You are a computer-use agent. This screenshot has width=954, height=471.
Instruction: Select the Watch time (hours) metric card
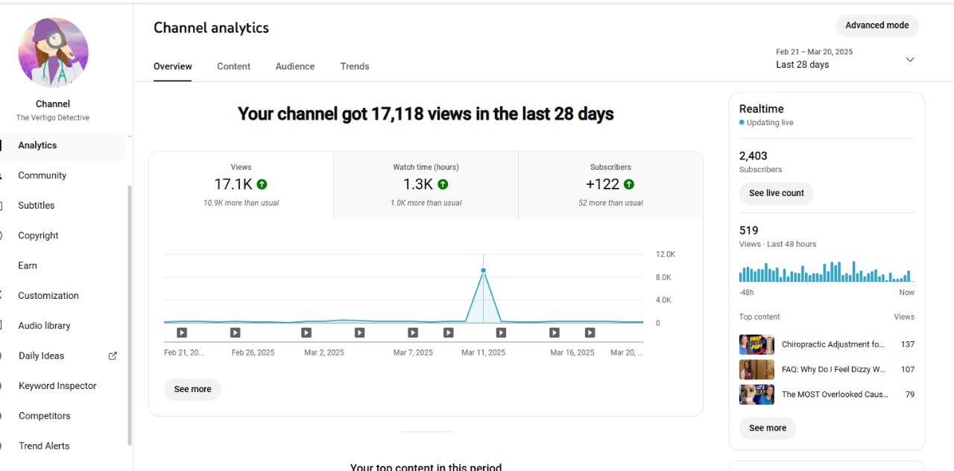click(426, 186)
